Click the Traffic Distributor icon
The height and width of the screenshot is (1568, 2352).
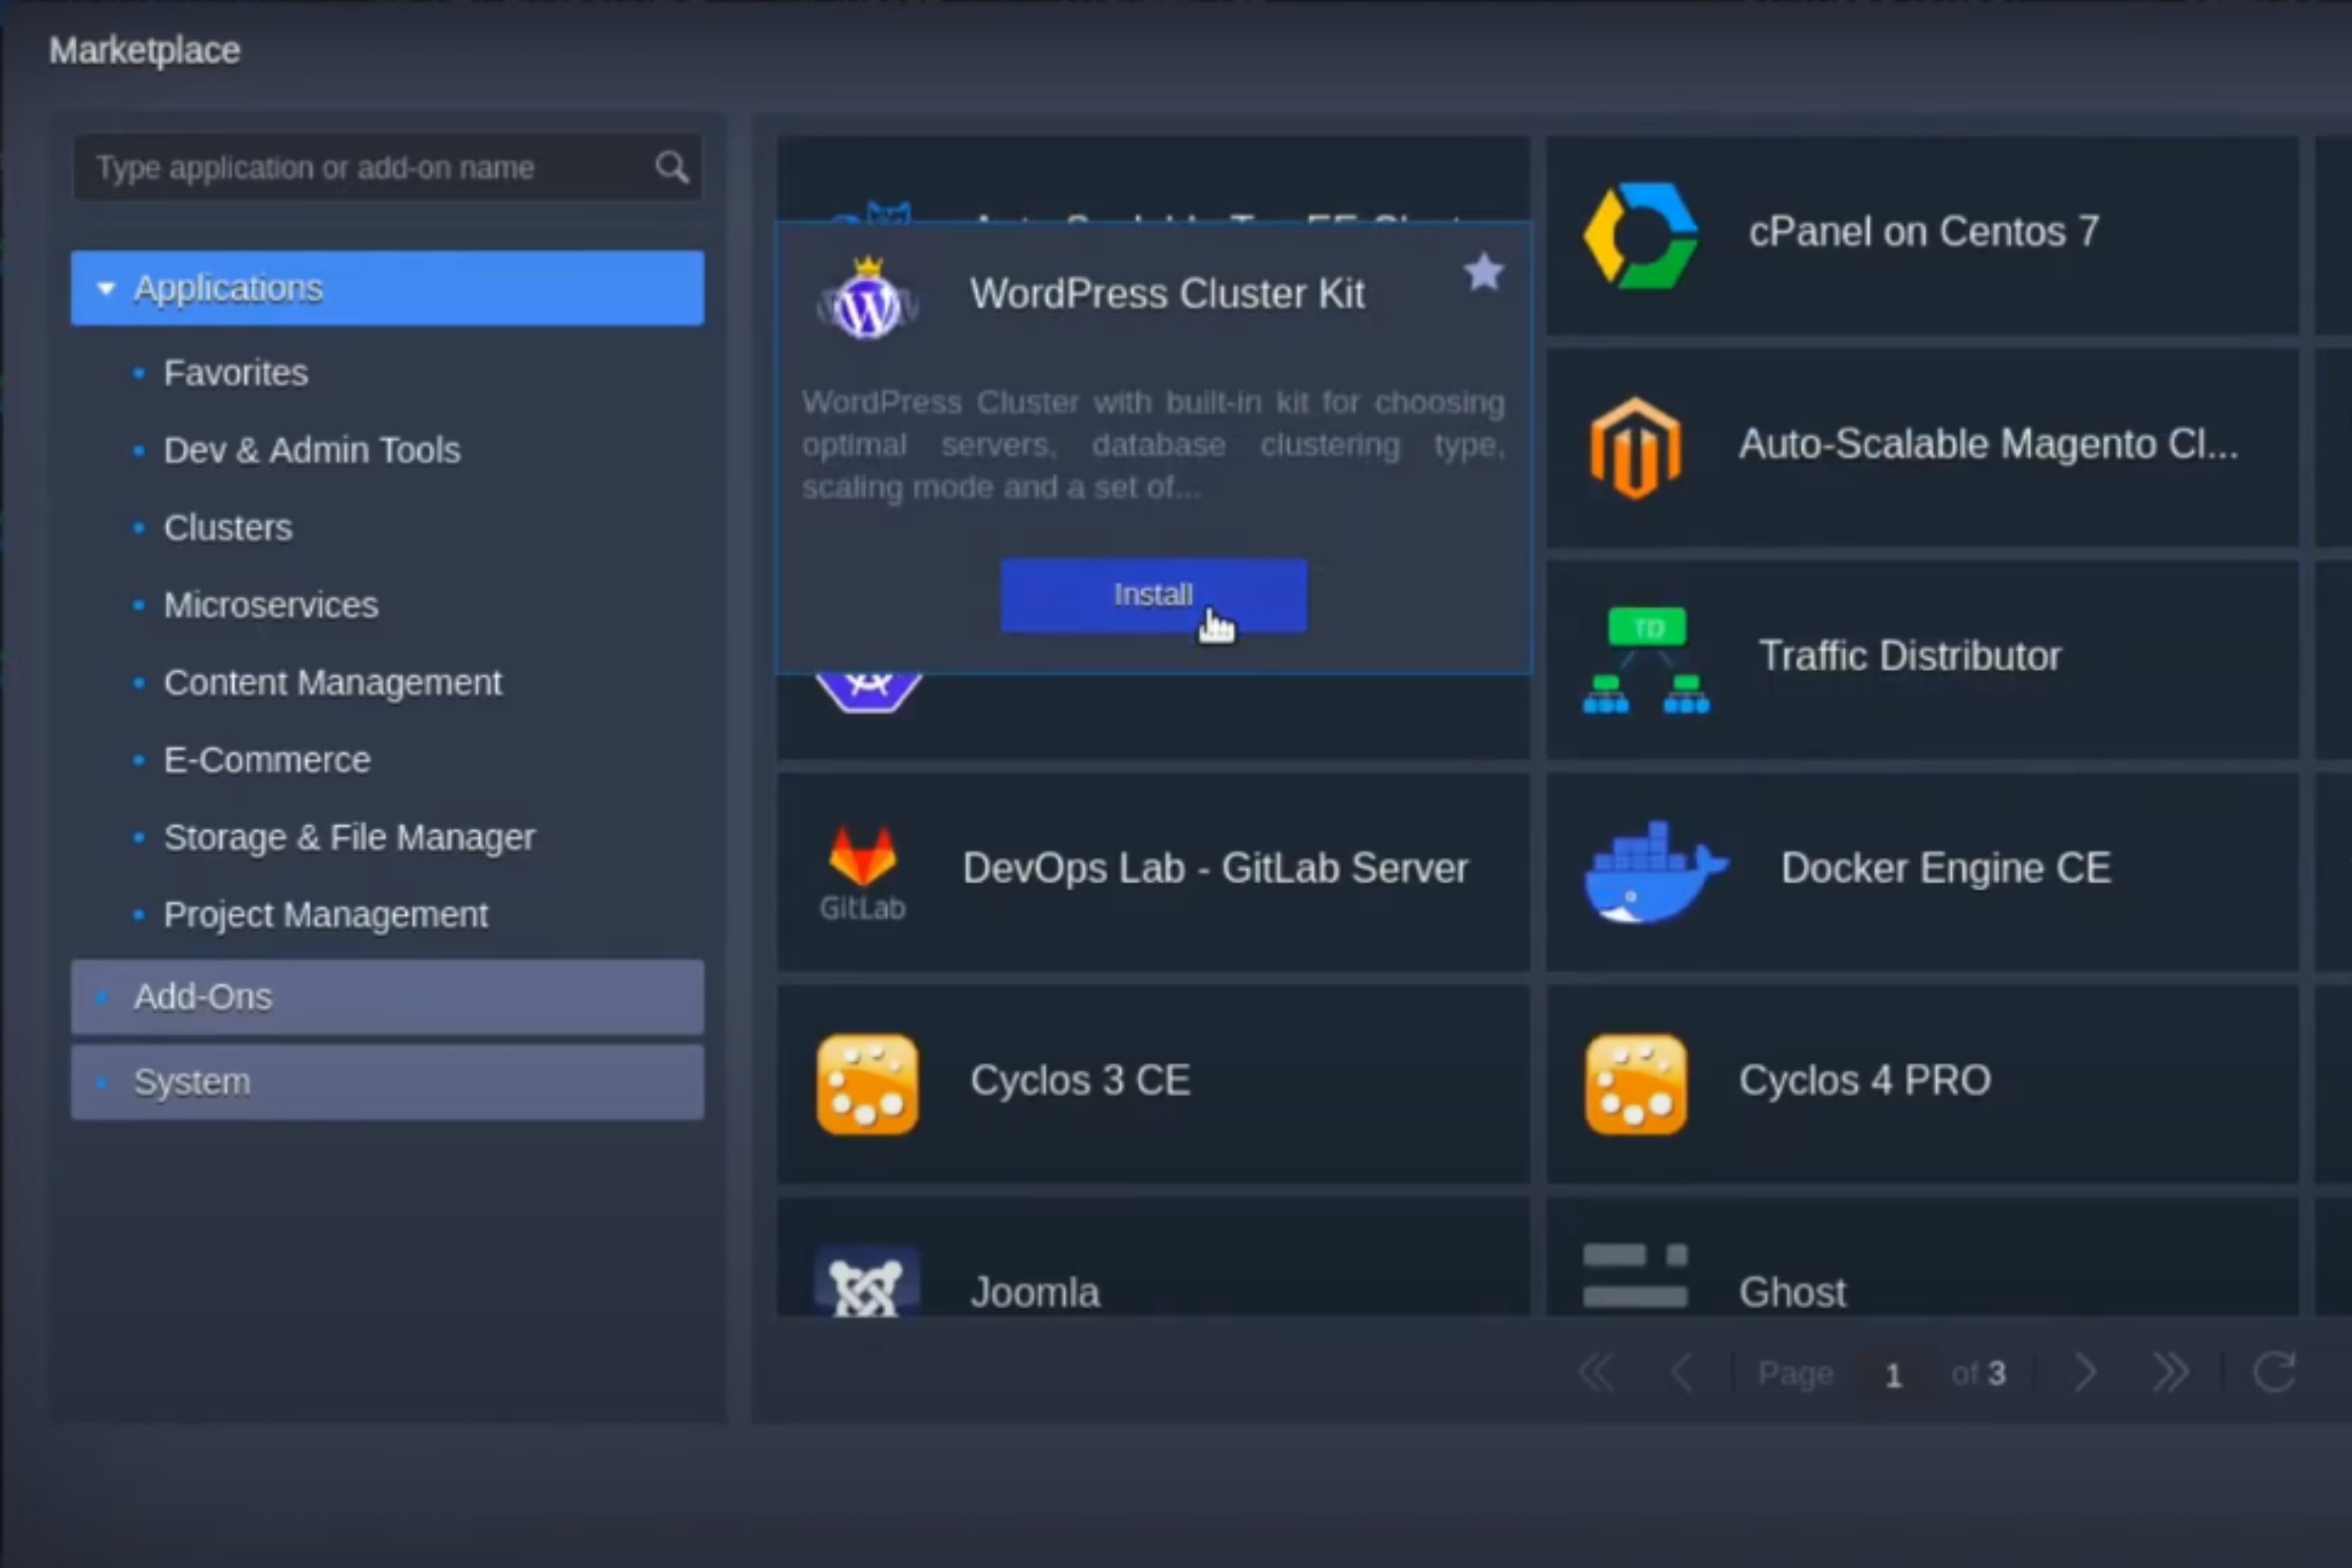1646,660
